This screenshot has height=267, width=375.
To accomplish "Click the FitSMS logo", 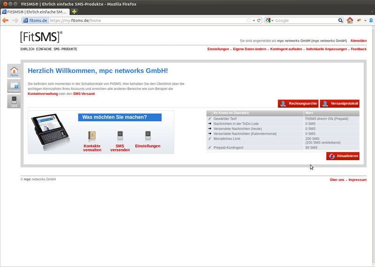I will click(41, 37).
